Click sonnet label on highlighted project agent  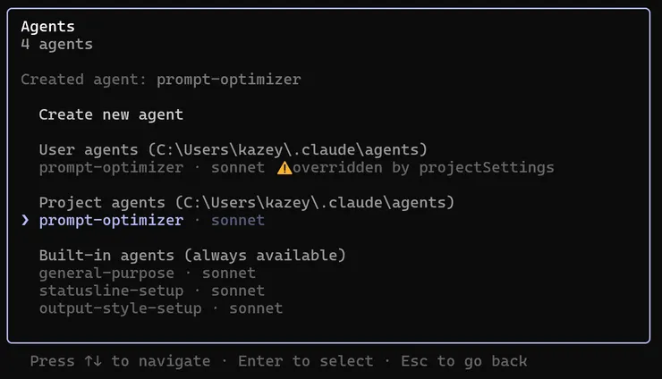click(x=238, y=220)
